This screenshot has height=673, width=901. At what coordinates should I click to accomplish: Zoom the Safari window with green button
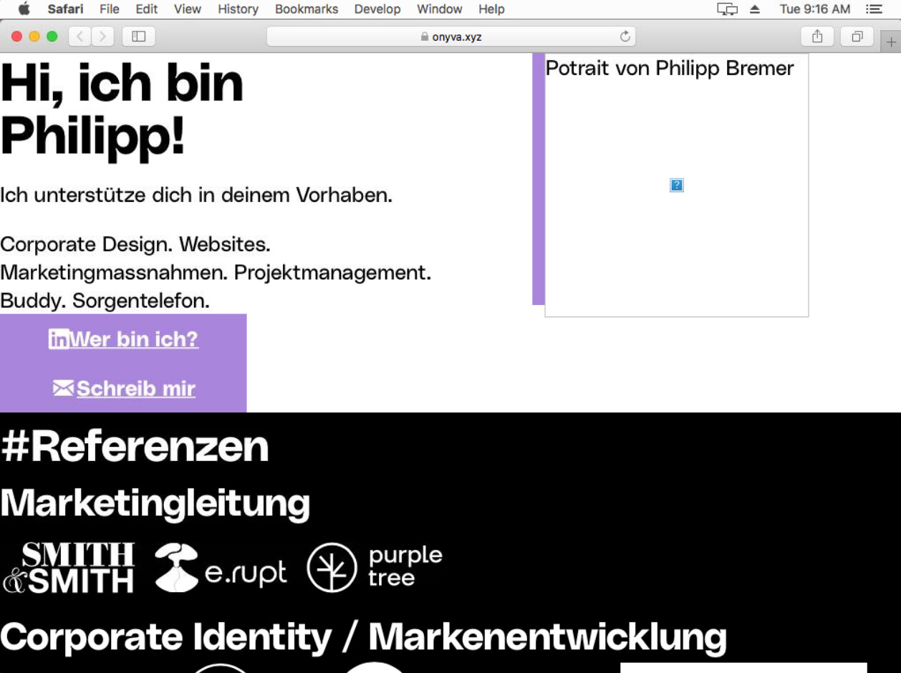click(x=52, y=37)
